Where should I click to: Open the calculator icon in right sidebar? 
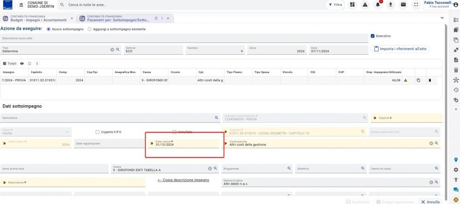click(455, 70)
